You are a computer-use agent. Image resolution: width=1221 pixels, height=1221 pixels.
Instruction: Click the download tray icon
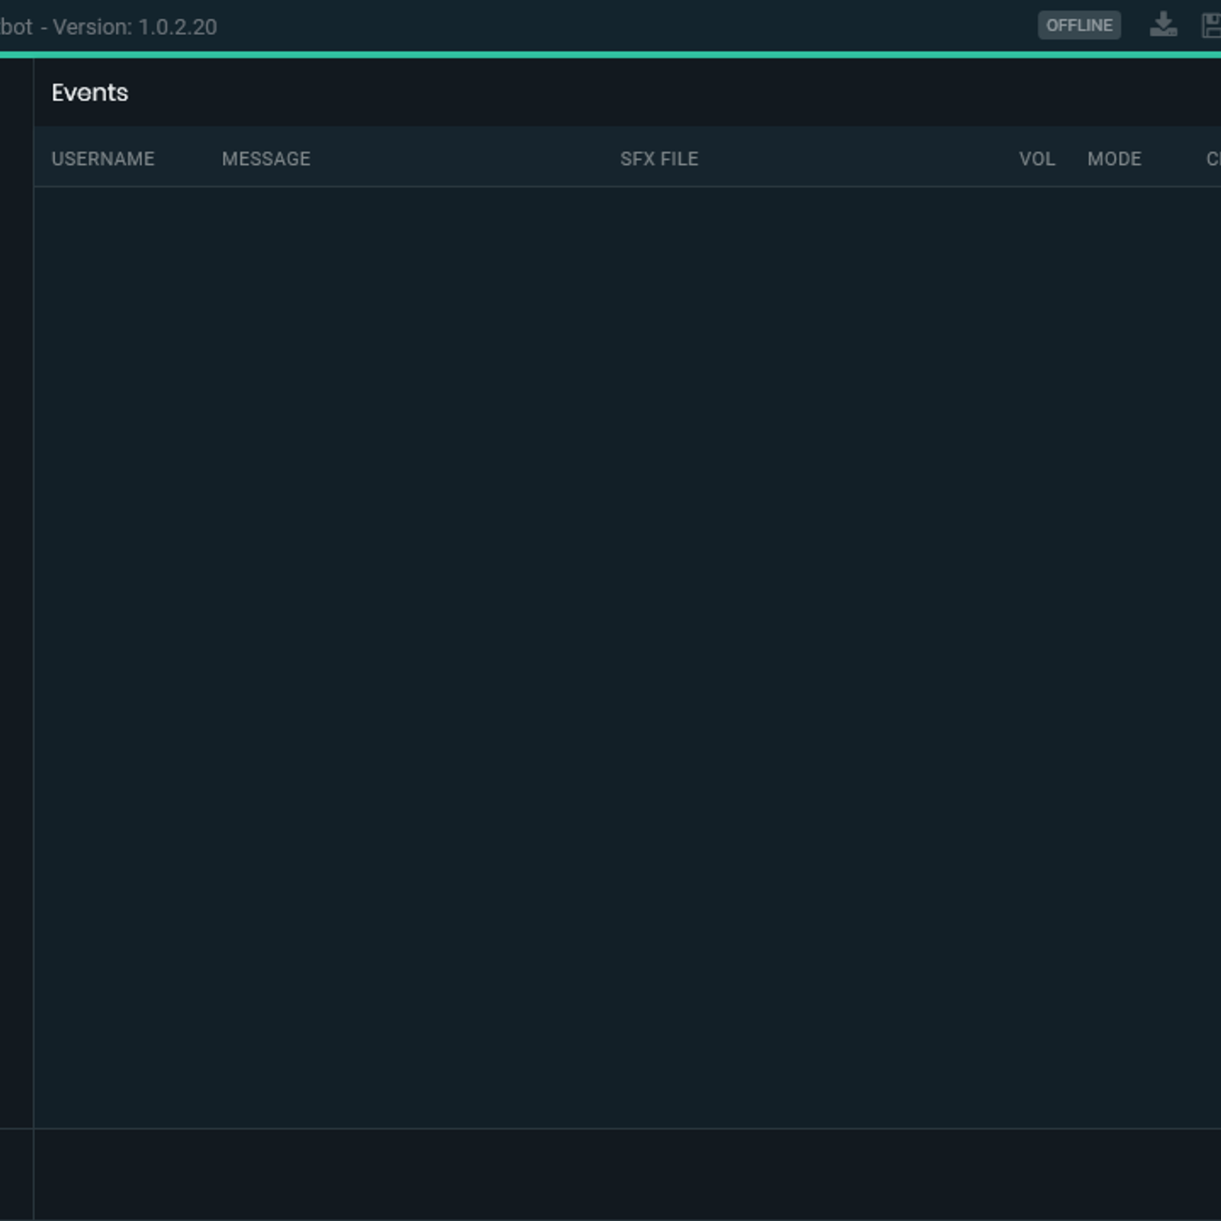click(1162, 25)
